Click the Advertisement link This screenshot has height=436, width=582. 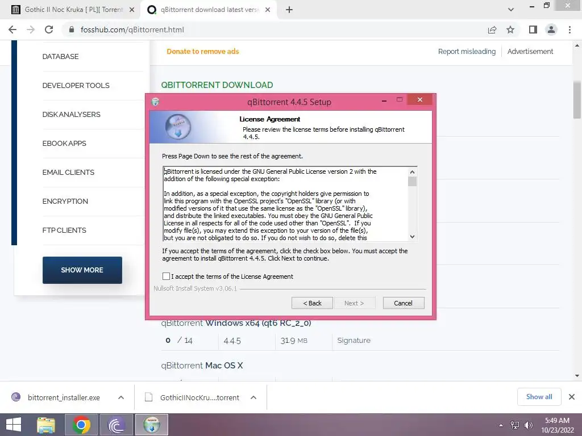click(x=530, y=51)
